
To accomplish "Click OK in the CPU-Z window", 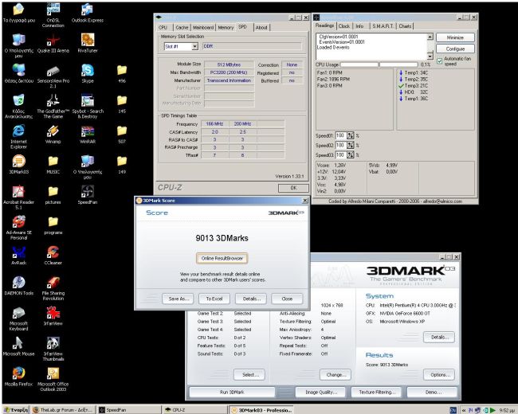I will 293,188.
